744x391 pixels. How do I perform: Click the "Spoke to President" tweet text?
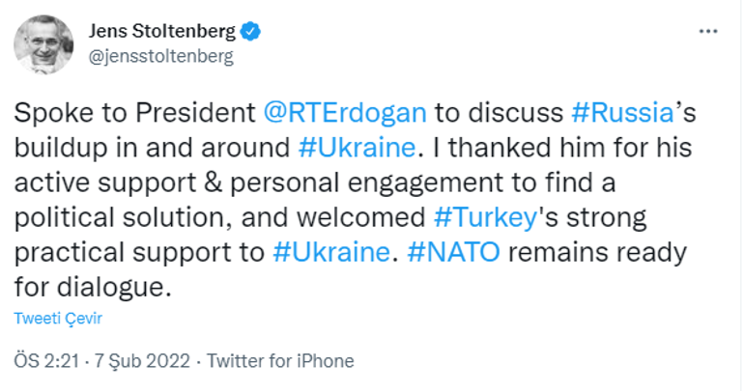click(x=135, y=112)
